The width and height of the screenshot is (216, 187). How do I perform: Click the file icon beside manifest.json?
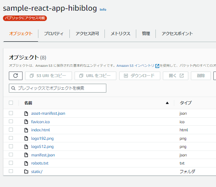point(26,155)
